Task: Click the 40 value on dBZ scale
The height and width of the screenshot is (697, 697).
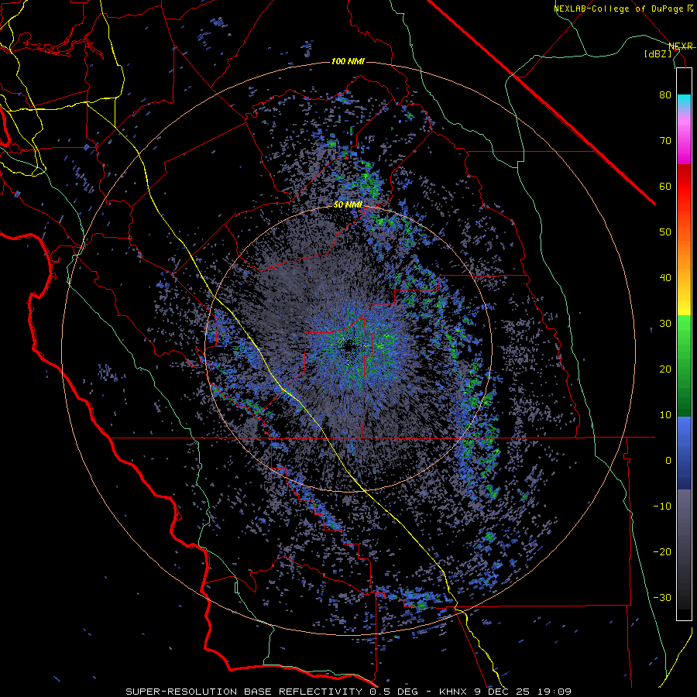Action: pos(665,278)
